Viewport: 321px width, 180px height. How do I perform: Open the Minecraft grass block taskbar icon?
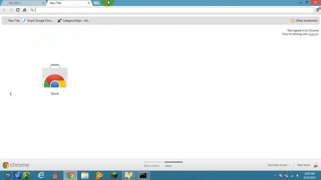(114, 175)
